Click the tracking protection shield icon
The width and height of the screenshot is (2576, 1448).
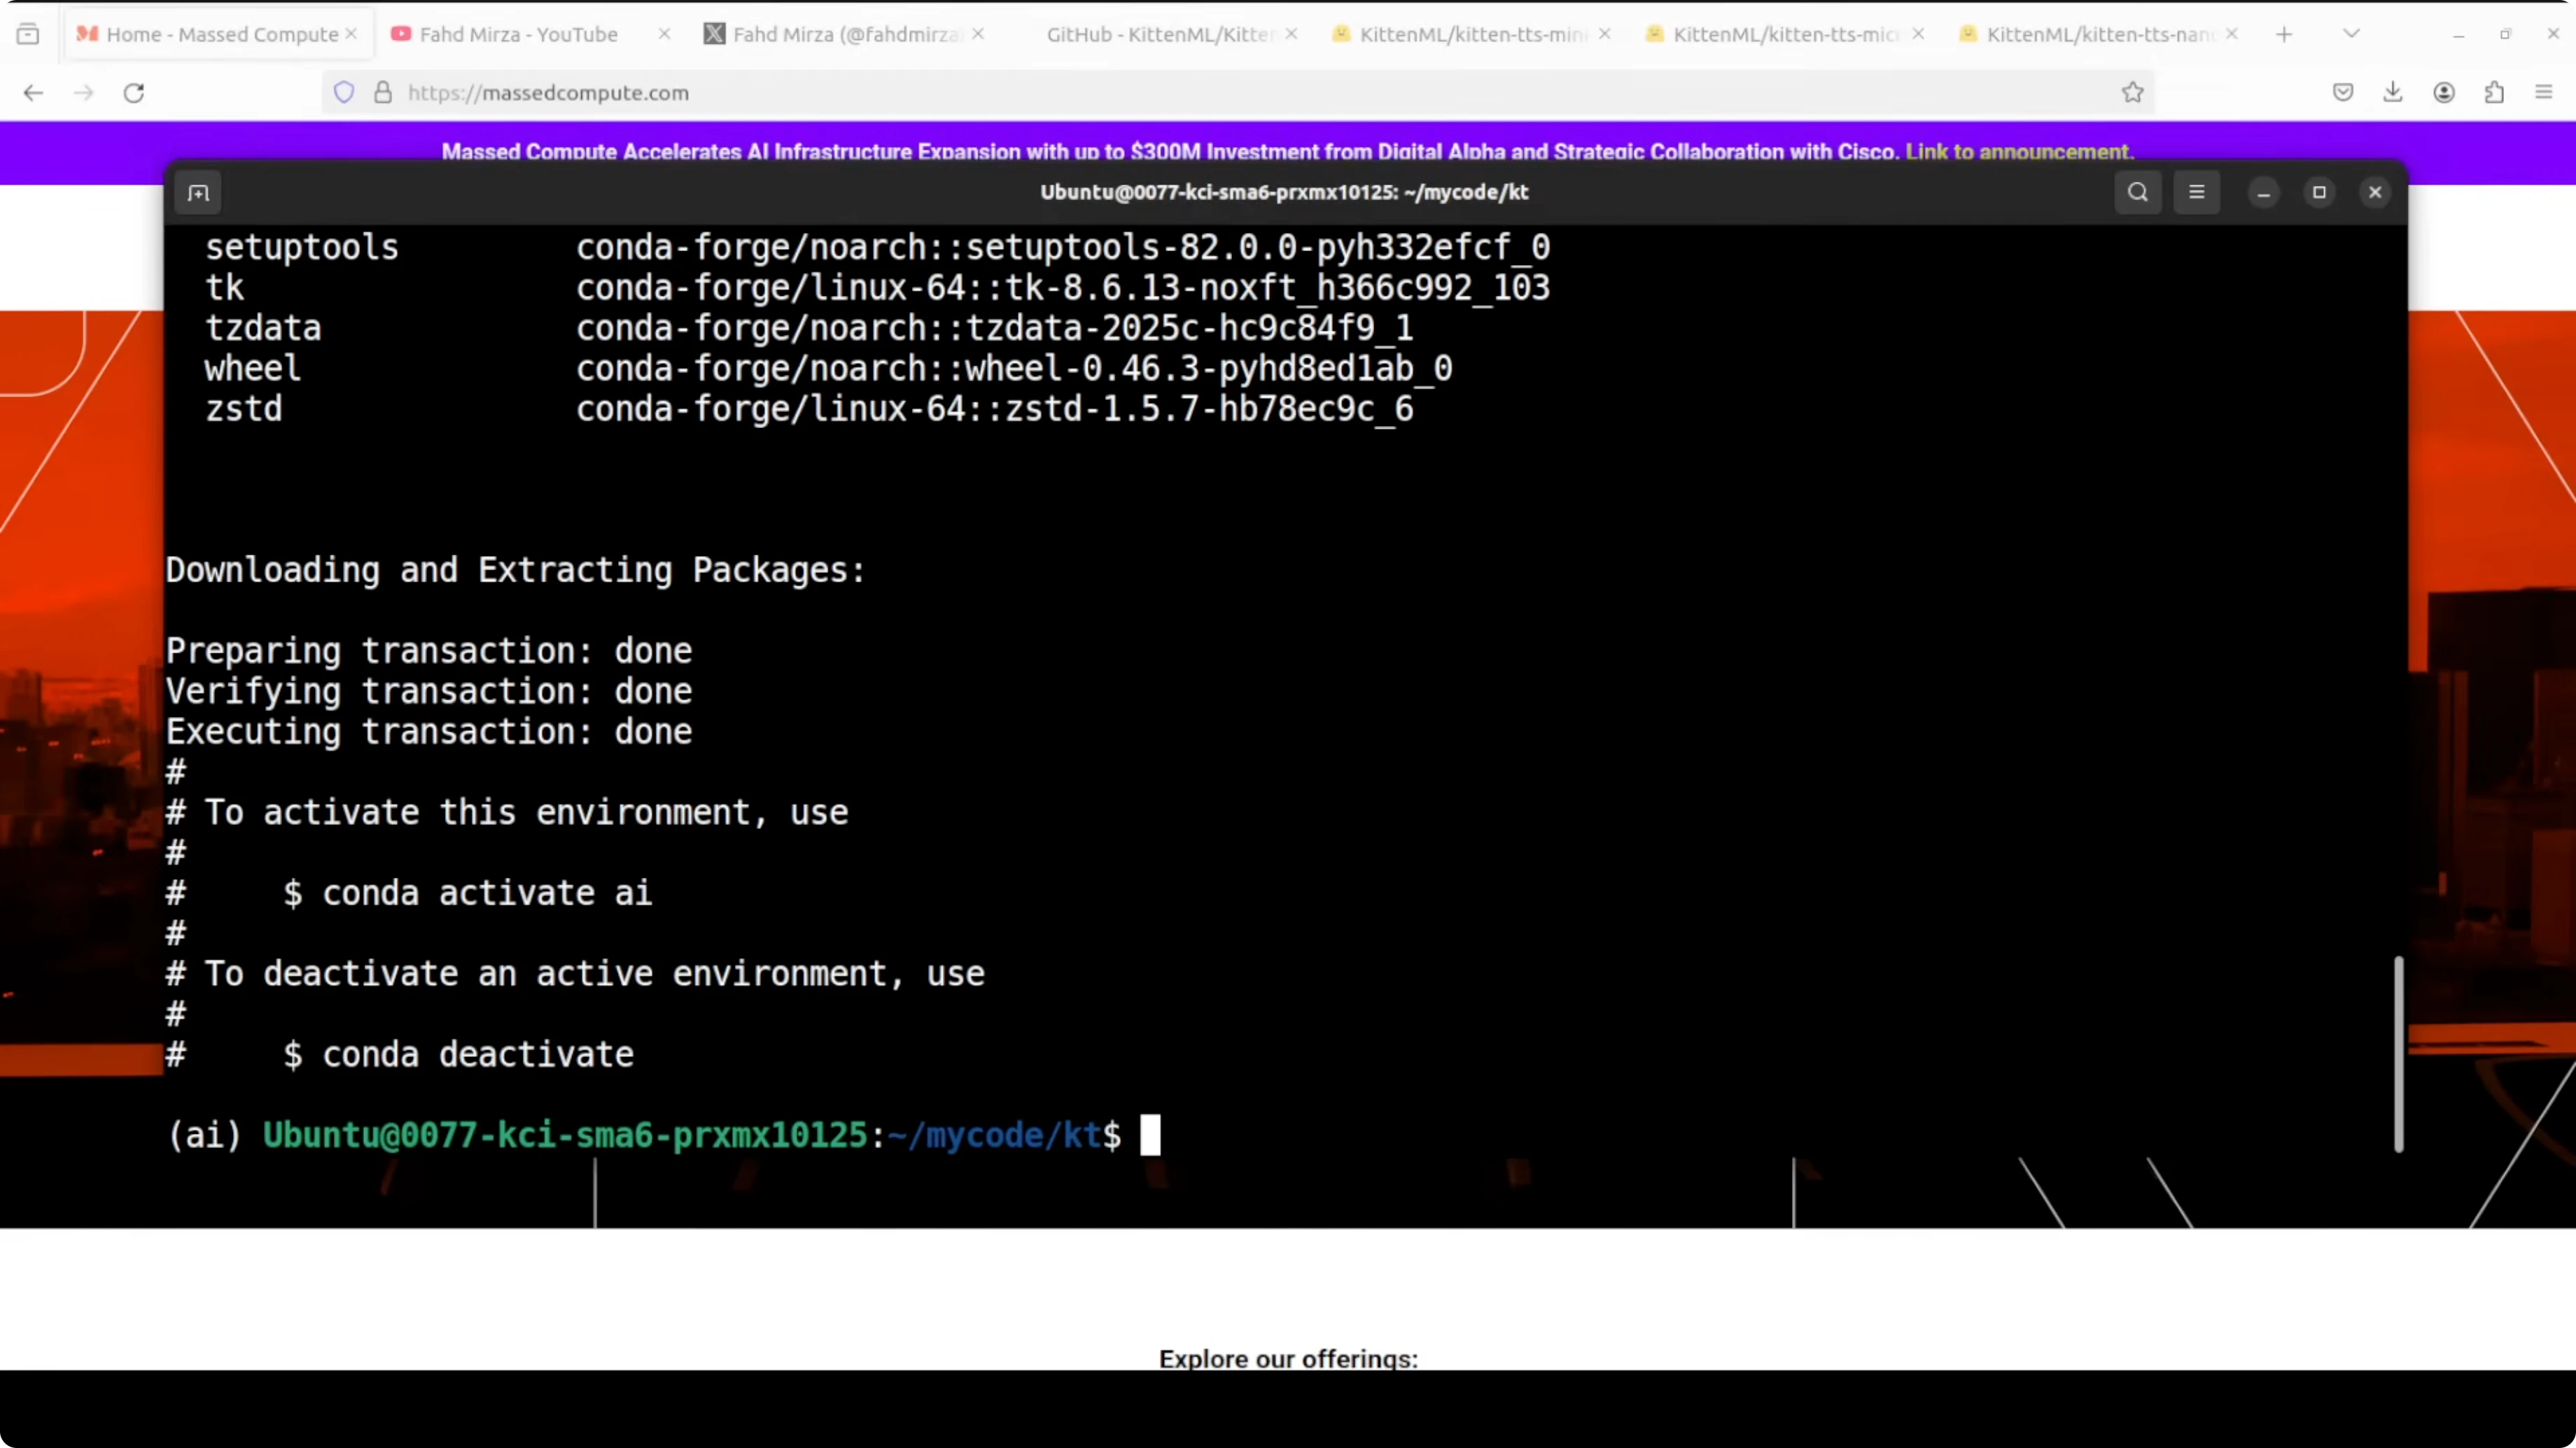click(344, 93)
